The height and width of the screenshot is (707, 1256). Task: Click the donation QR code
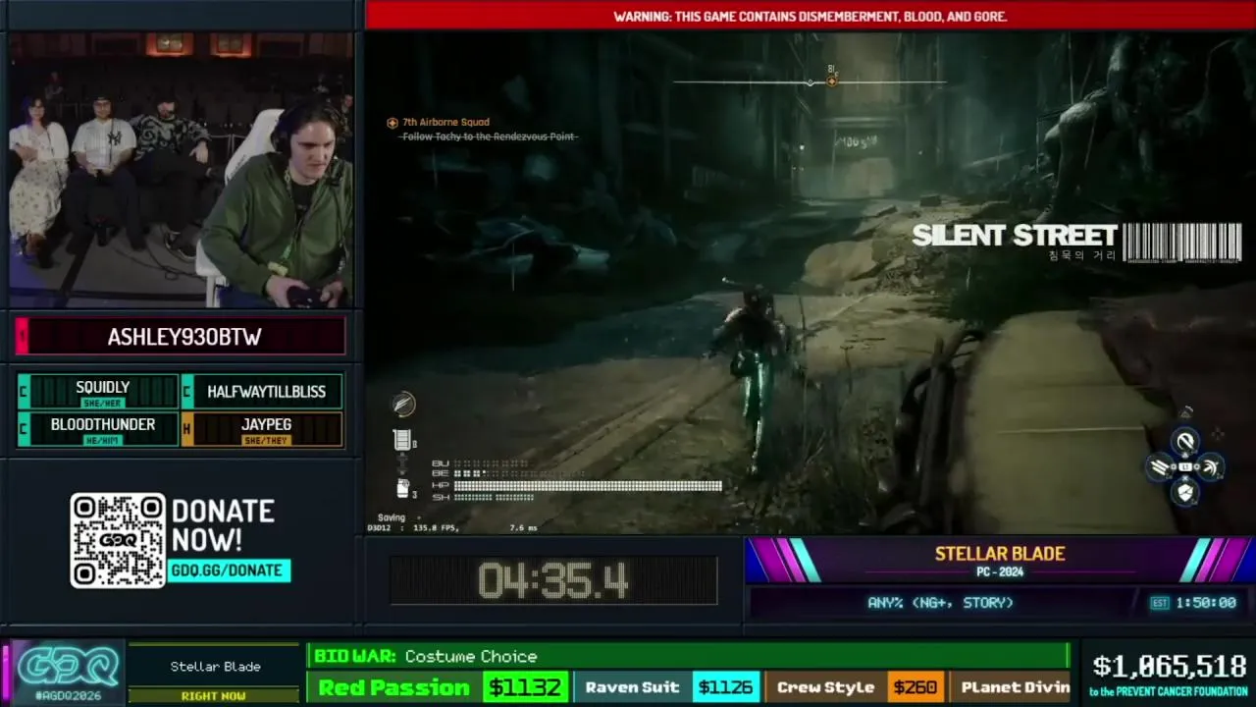click(x=118, y=540)
